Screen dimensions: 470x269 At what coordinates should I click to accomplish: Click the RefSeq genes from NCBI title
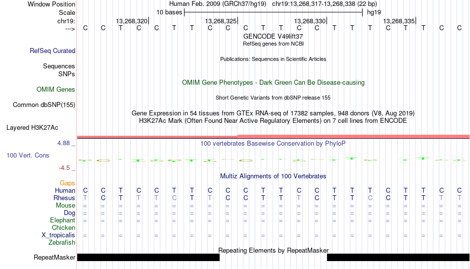click(x=273, y=44)
